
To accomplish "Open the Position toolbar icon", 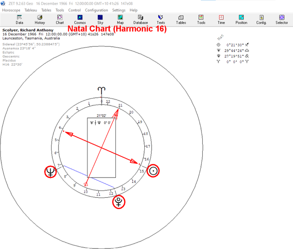I will click(x=241, y=20).
